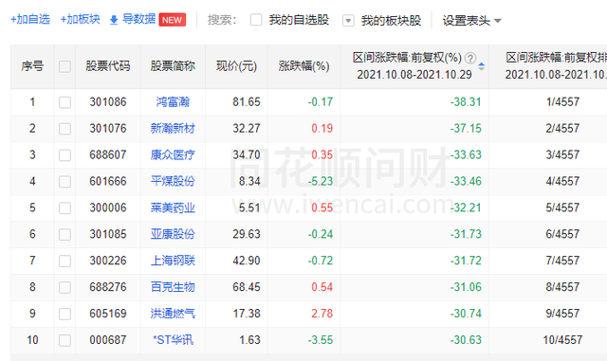The height and width of the screenshot is (361, 607).
Task: Click stock code 300226
Action: pyautogui.click(x=108, y=261)
